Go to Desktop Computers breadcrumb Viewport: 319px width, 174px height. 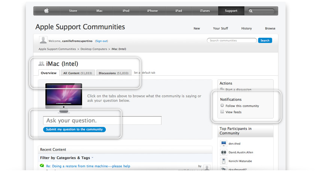(94, 49)
